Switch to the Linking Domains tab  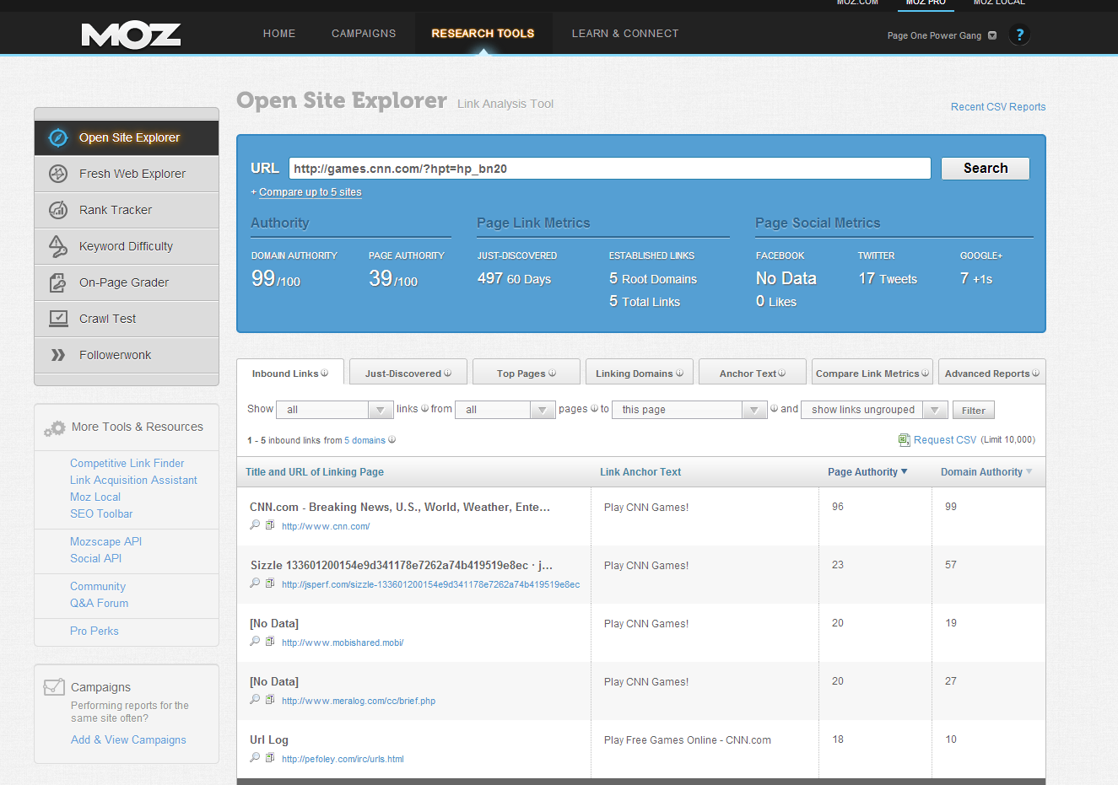point(640,373)
